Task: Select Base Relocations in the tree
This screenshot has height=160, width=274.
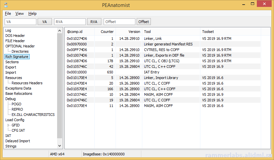Action: (19, 93)
